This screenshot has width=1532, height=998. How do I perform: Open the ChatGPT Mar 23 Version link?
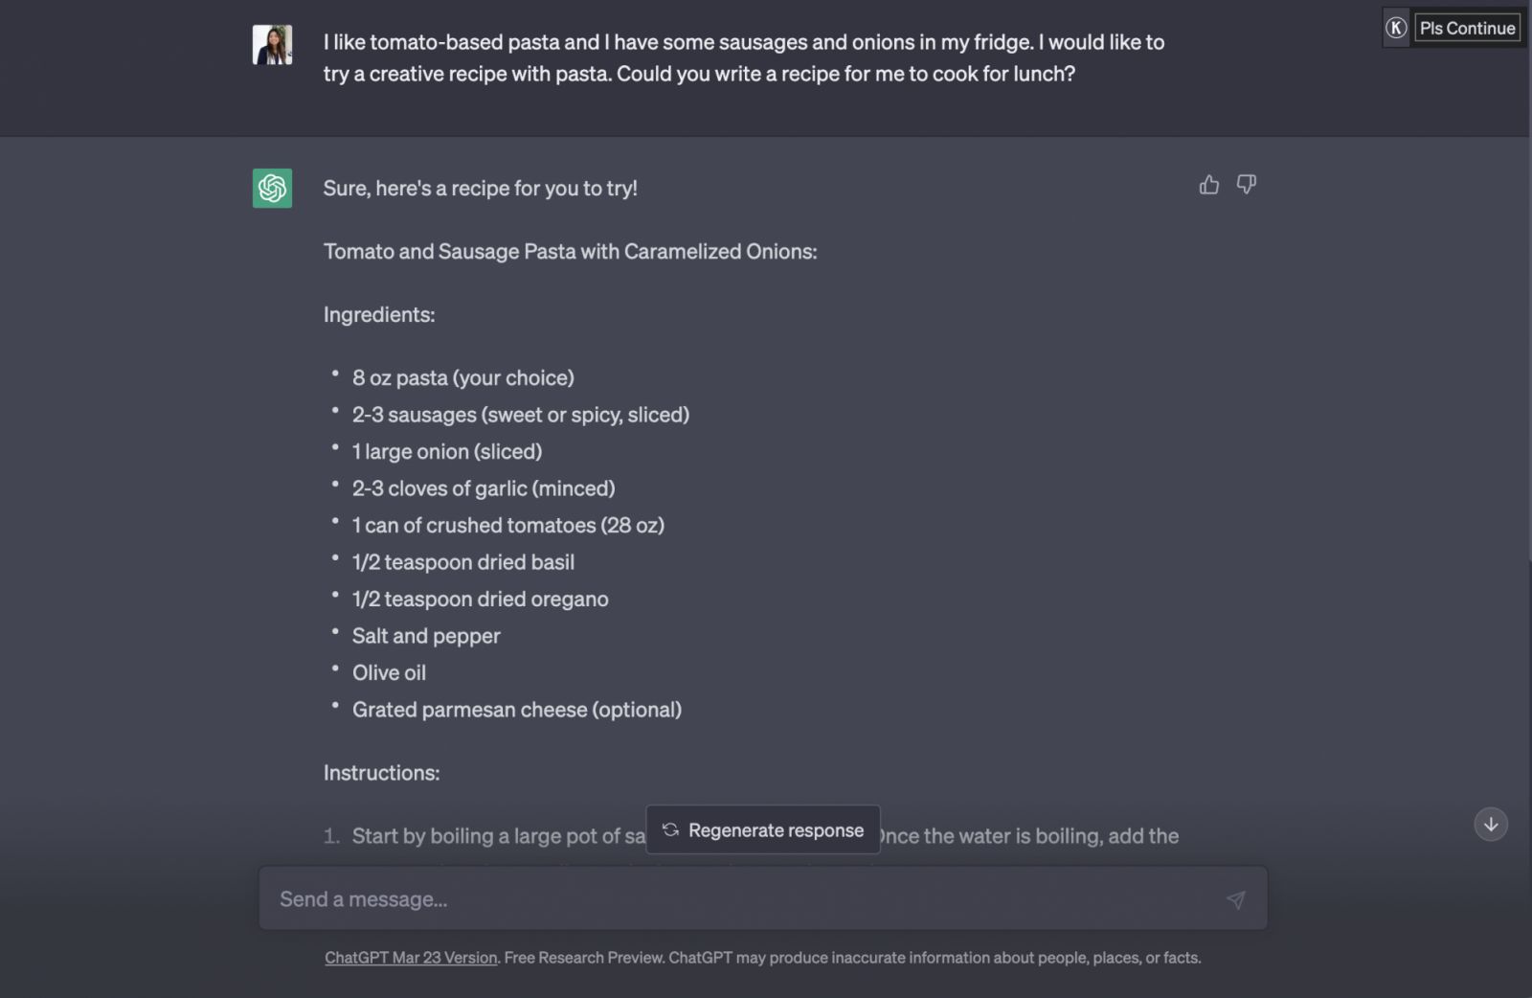click(x=411, y=957)
